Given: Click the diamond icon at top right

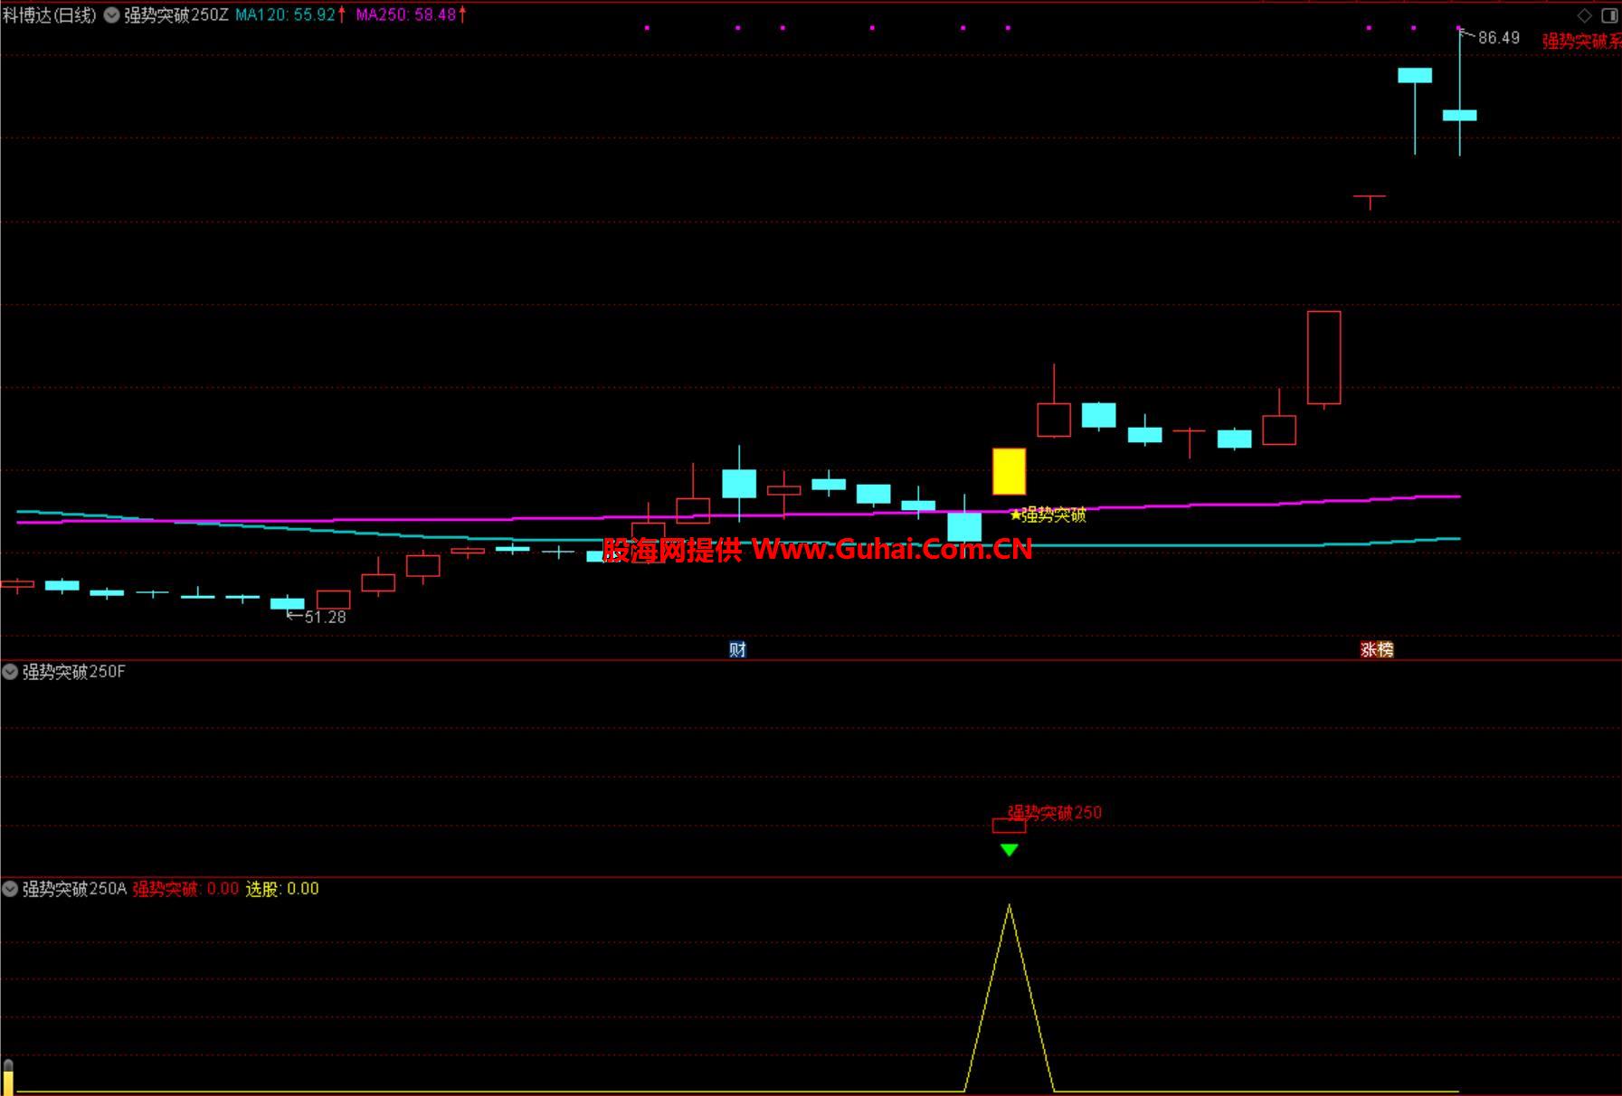Looking at the screenshot, I should [1584, 15].
